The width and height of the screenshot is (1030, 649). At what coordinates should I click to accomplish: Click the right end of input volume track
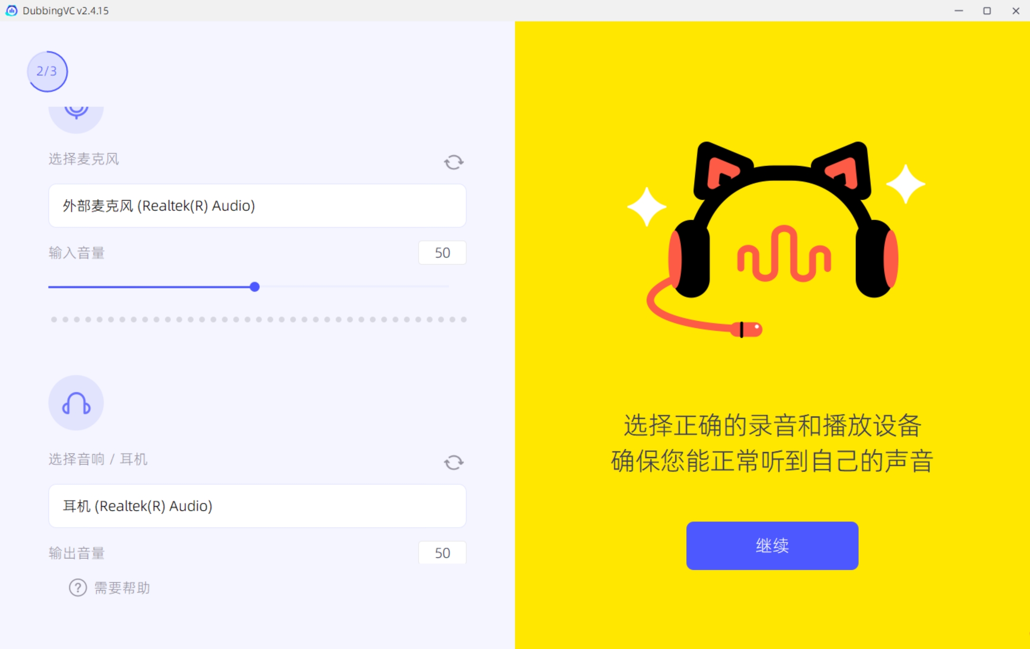click(446, 287)
